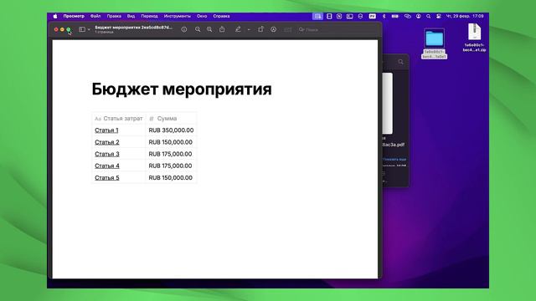536x301 pixels.
Task: Click the Статья затрат column header
Action: 119,119
